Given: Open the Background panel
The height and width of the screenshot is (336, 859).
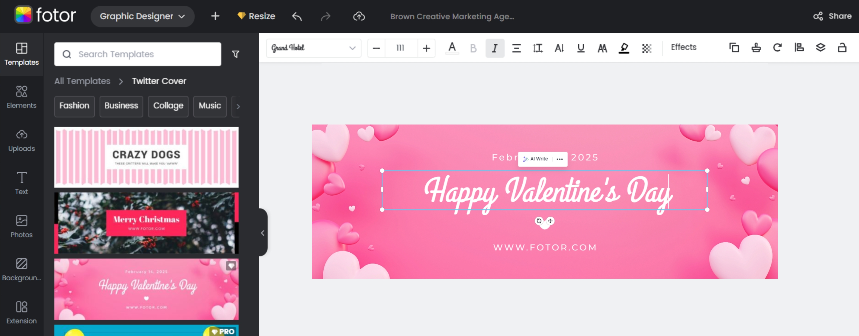Looking at the screenshot, I should coord(21,269).
